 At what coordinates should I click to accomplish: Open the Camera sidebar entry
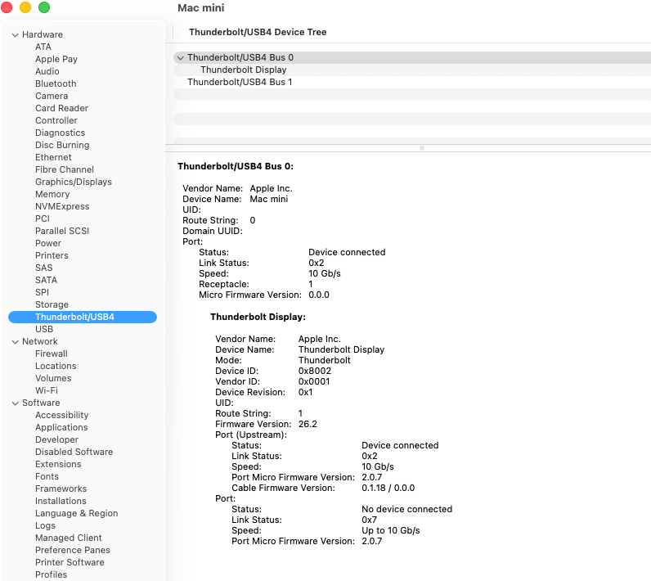point(52,96)
